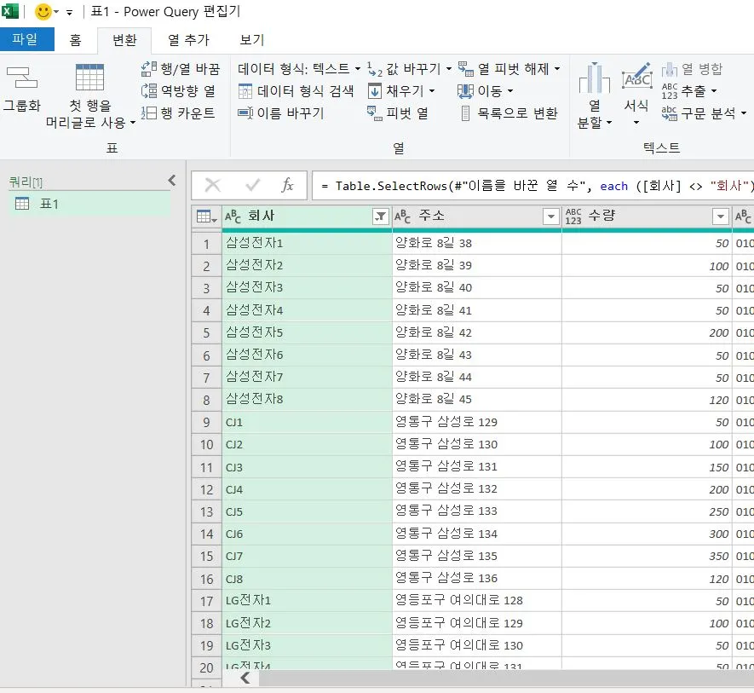Click cell 영등포구 여의대로 129
Image resolution: width=754 pixels, height=693 pixels.
(x=476, y=623)
